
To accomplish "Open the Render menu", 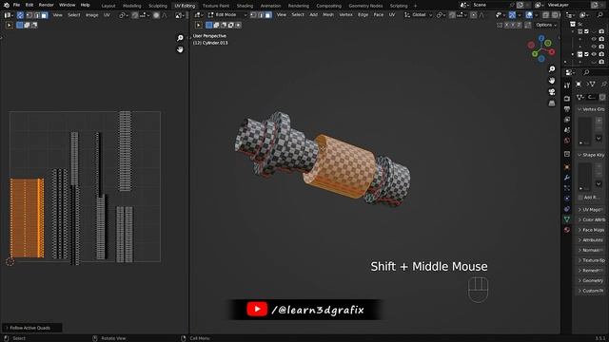I will coord(47,5).
